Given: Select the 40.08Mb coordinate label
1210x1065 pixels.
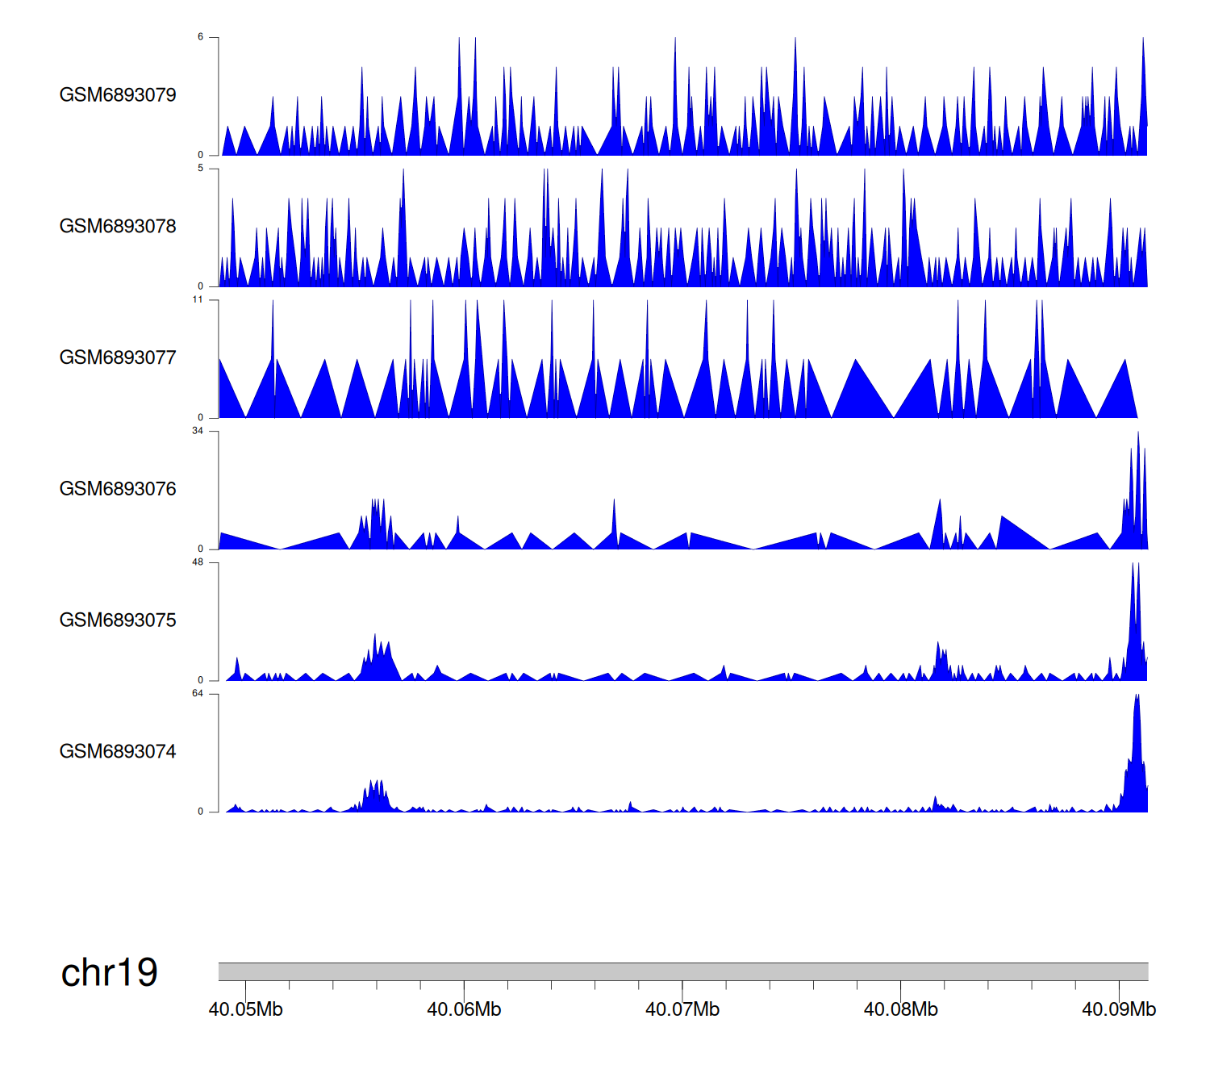Looking at the screenshot, I should tap(900, 1010).
